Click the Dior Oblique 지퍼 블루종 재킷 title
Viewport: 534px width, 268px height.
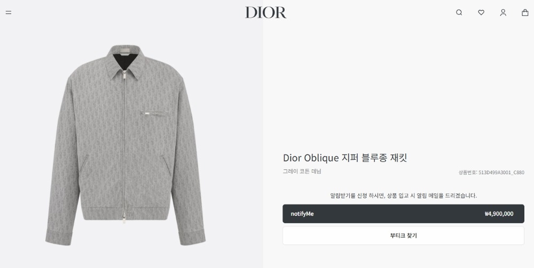click(345, 158)
